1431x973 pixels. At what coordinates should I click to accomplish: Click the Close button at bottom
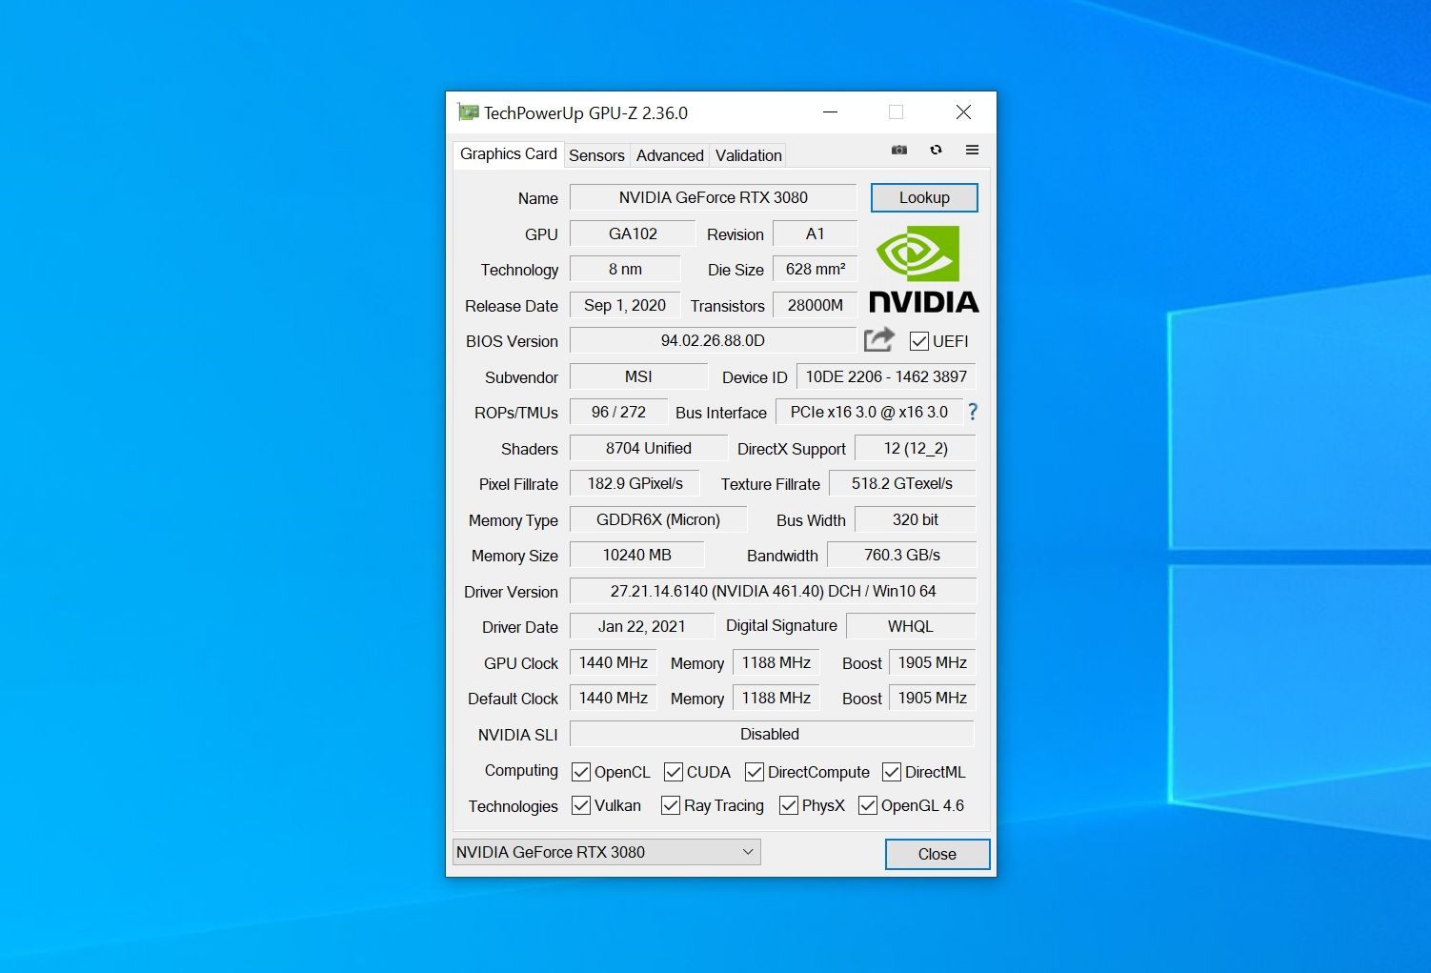tap(937, 854)
